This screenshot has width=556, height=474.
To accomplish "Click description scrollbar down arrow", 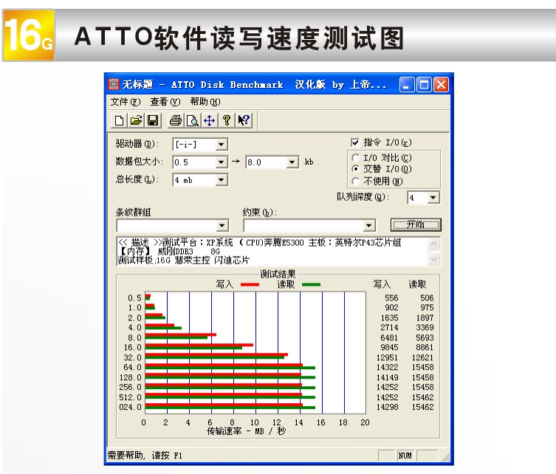I will [434, 259].
